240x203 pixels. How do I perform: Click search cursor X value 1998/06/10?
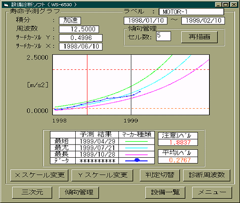coord(81,46)
